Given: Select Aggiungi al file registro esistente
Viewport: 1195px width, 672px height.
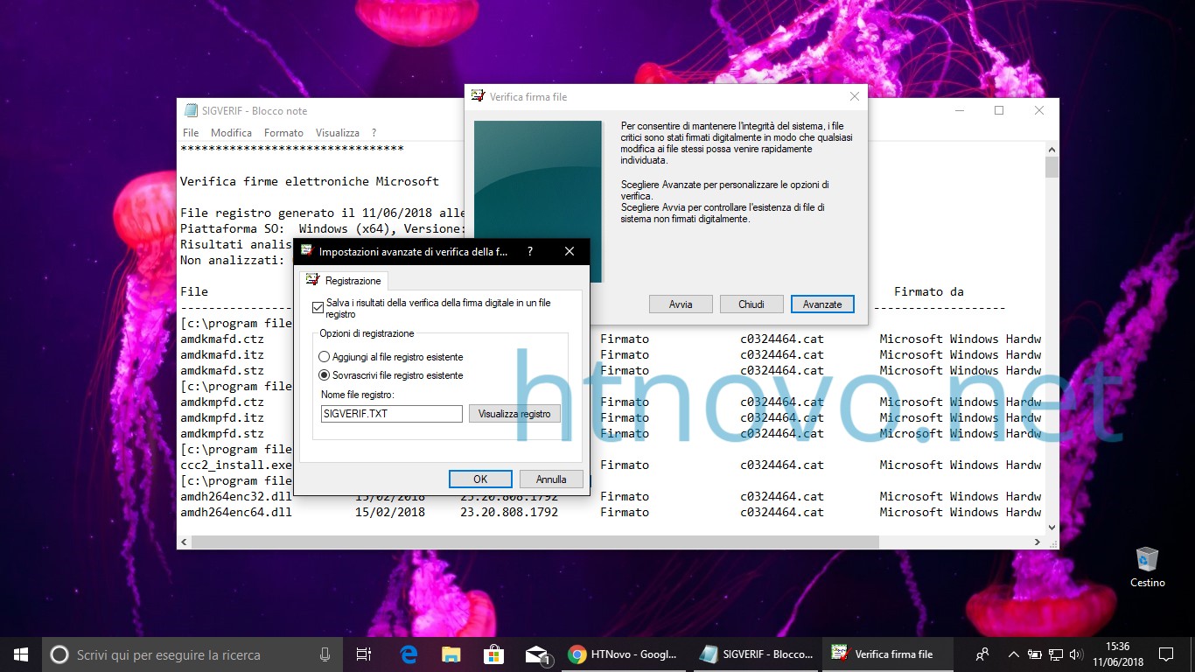Looking at the screenshot, I should [x=323, y=356].
